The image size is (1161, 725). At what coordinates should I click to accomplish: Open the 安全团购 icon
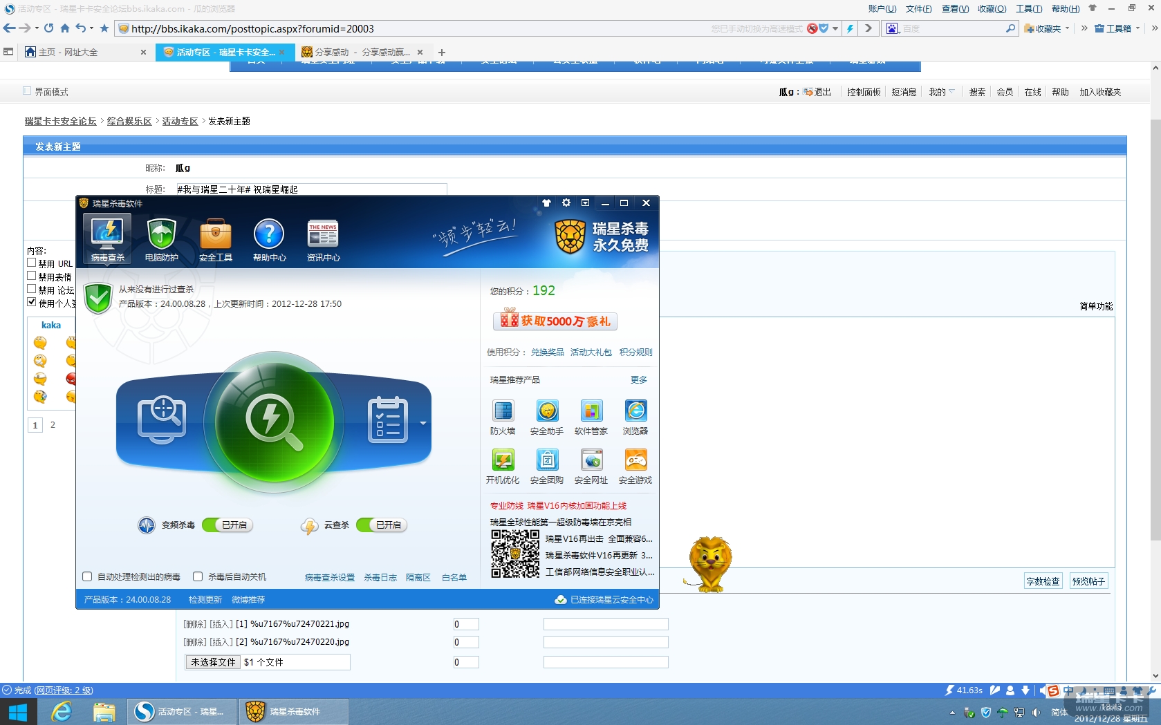547,467
